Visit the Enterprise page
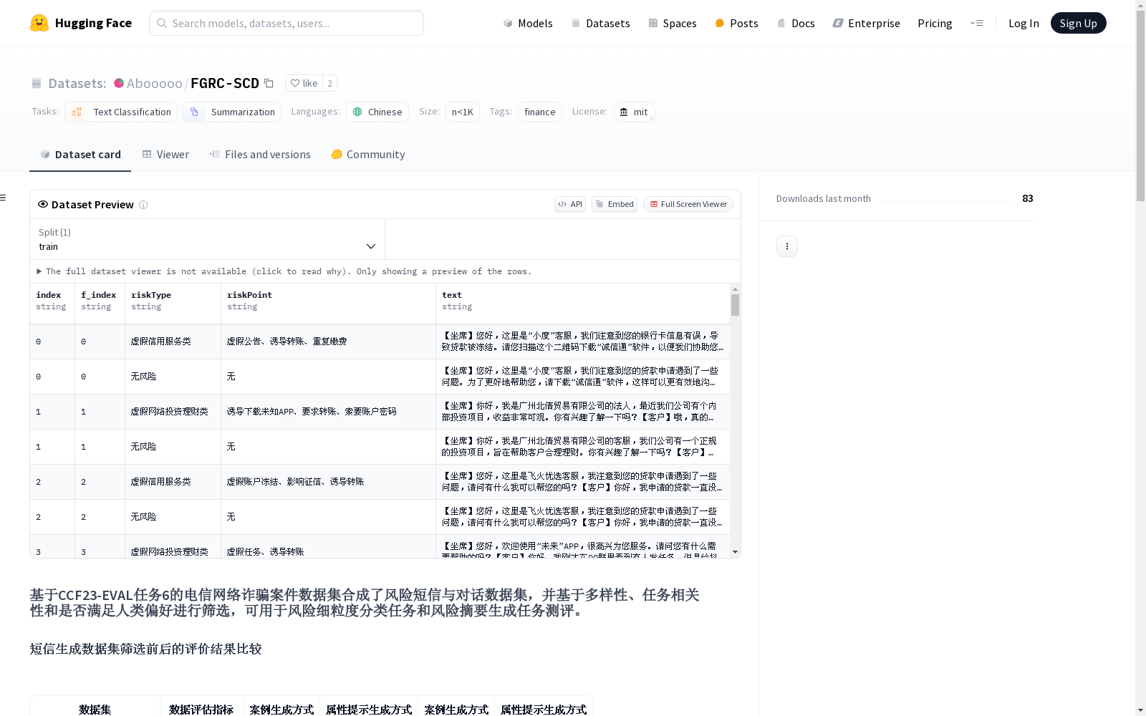The height and width of the screenshot is (716, 1146). point(866,23)
